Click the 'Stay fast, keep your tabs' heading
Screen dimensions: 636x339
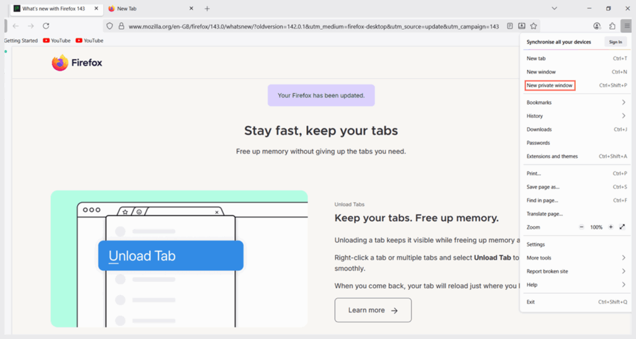[321, 131]
